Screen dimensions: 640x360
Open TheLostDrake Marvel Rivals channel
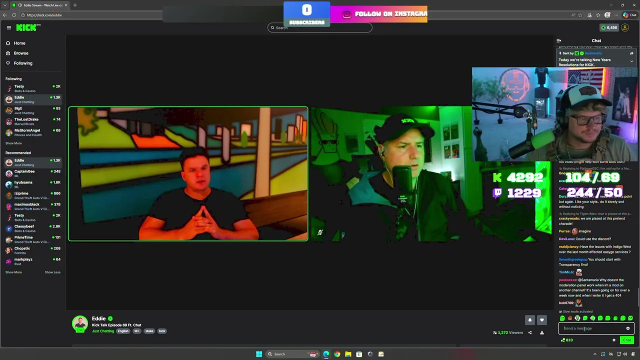(33, 121)
